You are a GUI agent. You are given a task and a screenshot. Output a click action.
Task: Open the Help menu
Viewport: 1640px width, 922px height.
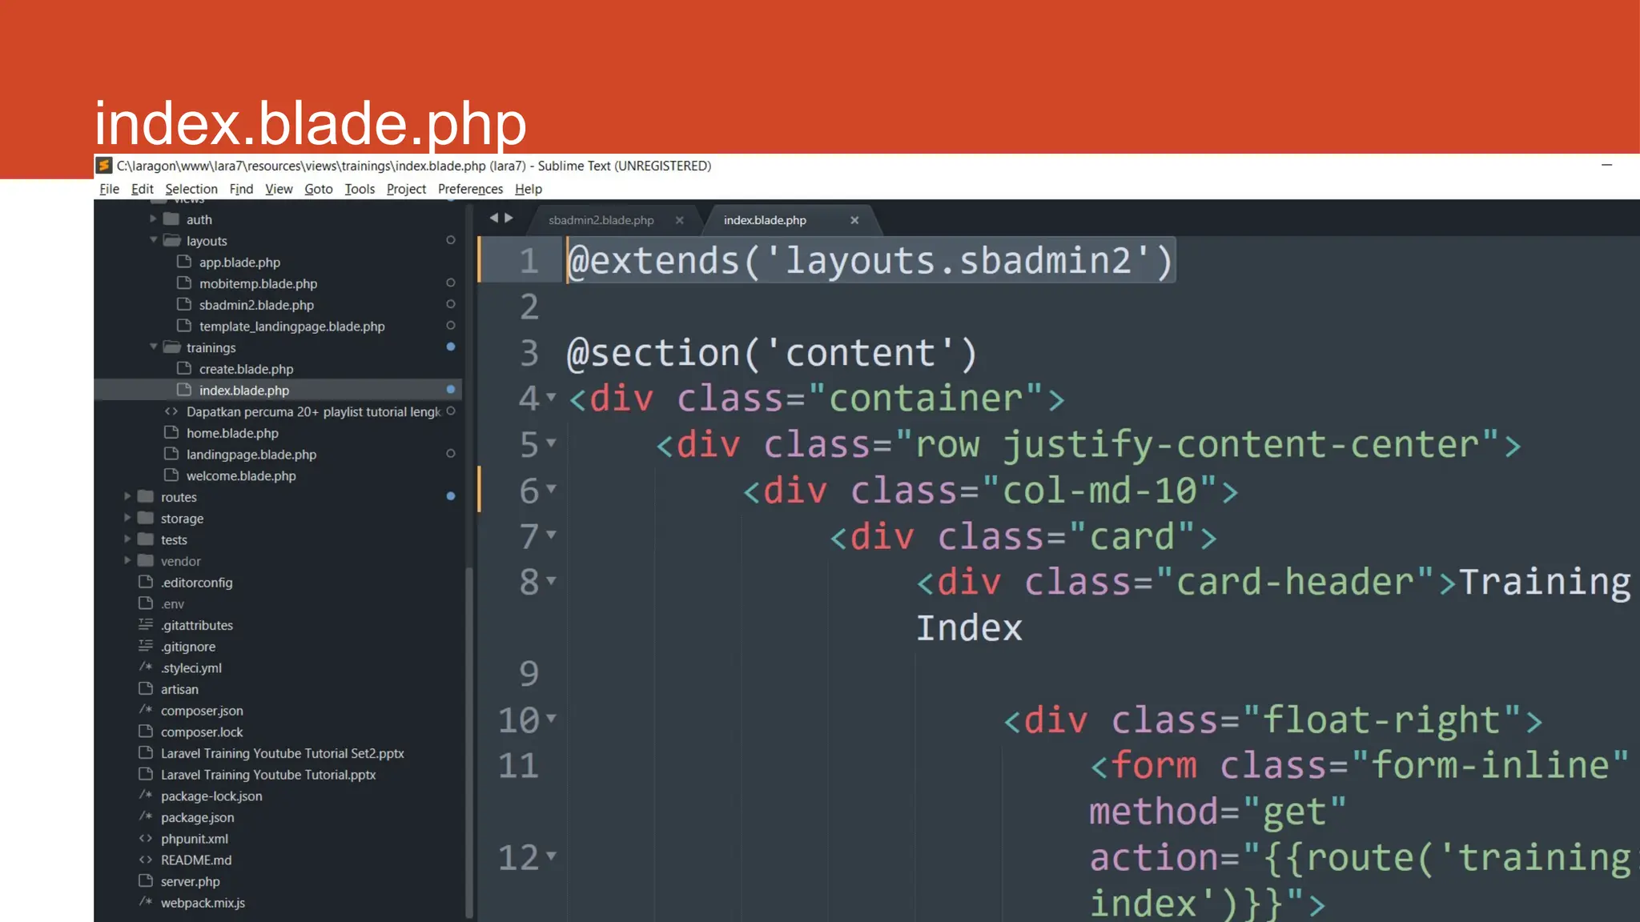pyautogui.click(x=529, y=189)
